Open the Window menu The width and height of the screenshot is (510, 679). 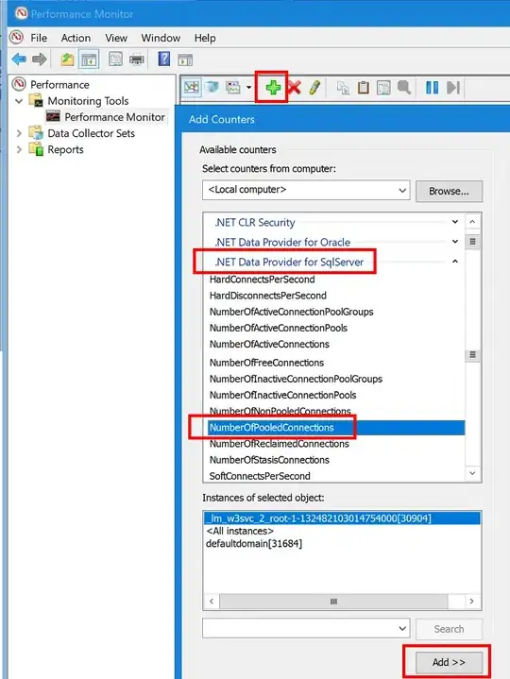coord(161,38)
